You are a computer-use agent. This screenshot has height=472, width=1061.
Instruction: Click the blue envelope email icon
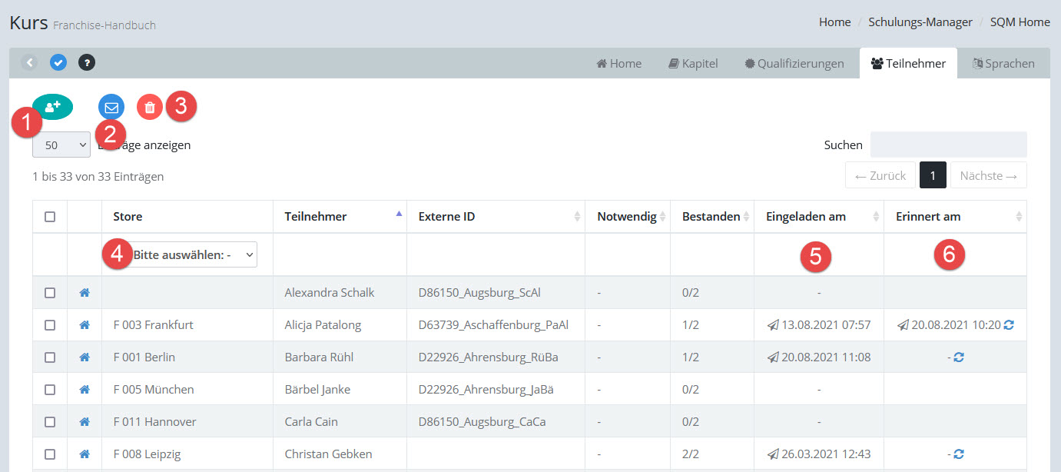pos(111,108)
